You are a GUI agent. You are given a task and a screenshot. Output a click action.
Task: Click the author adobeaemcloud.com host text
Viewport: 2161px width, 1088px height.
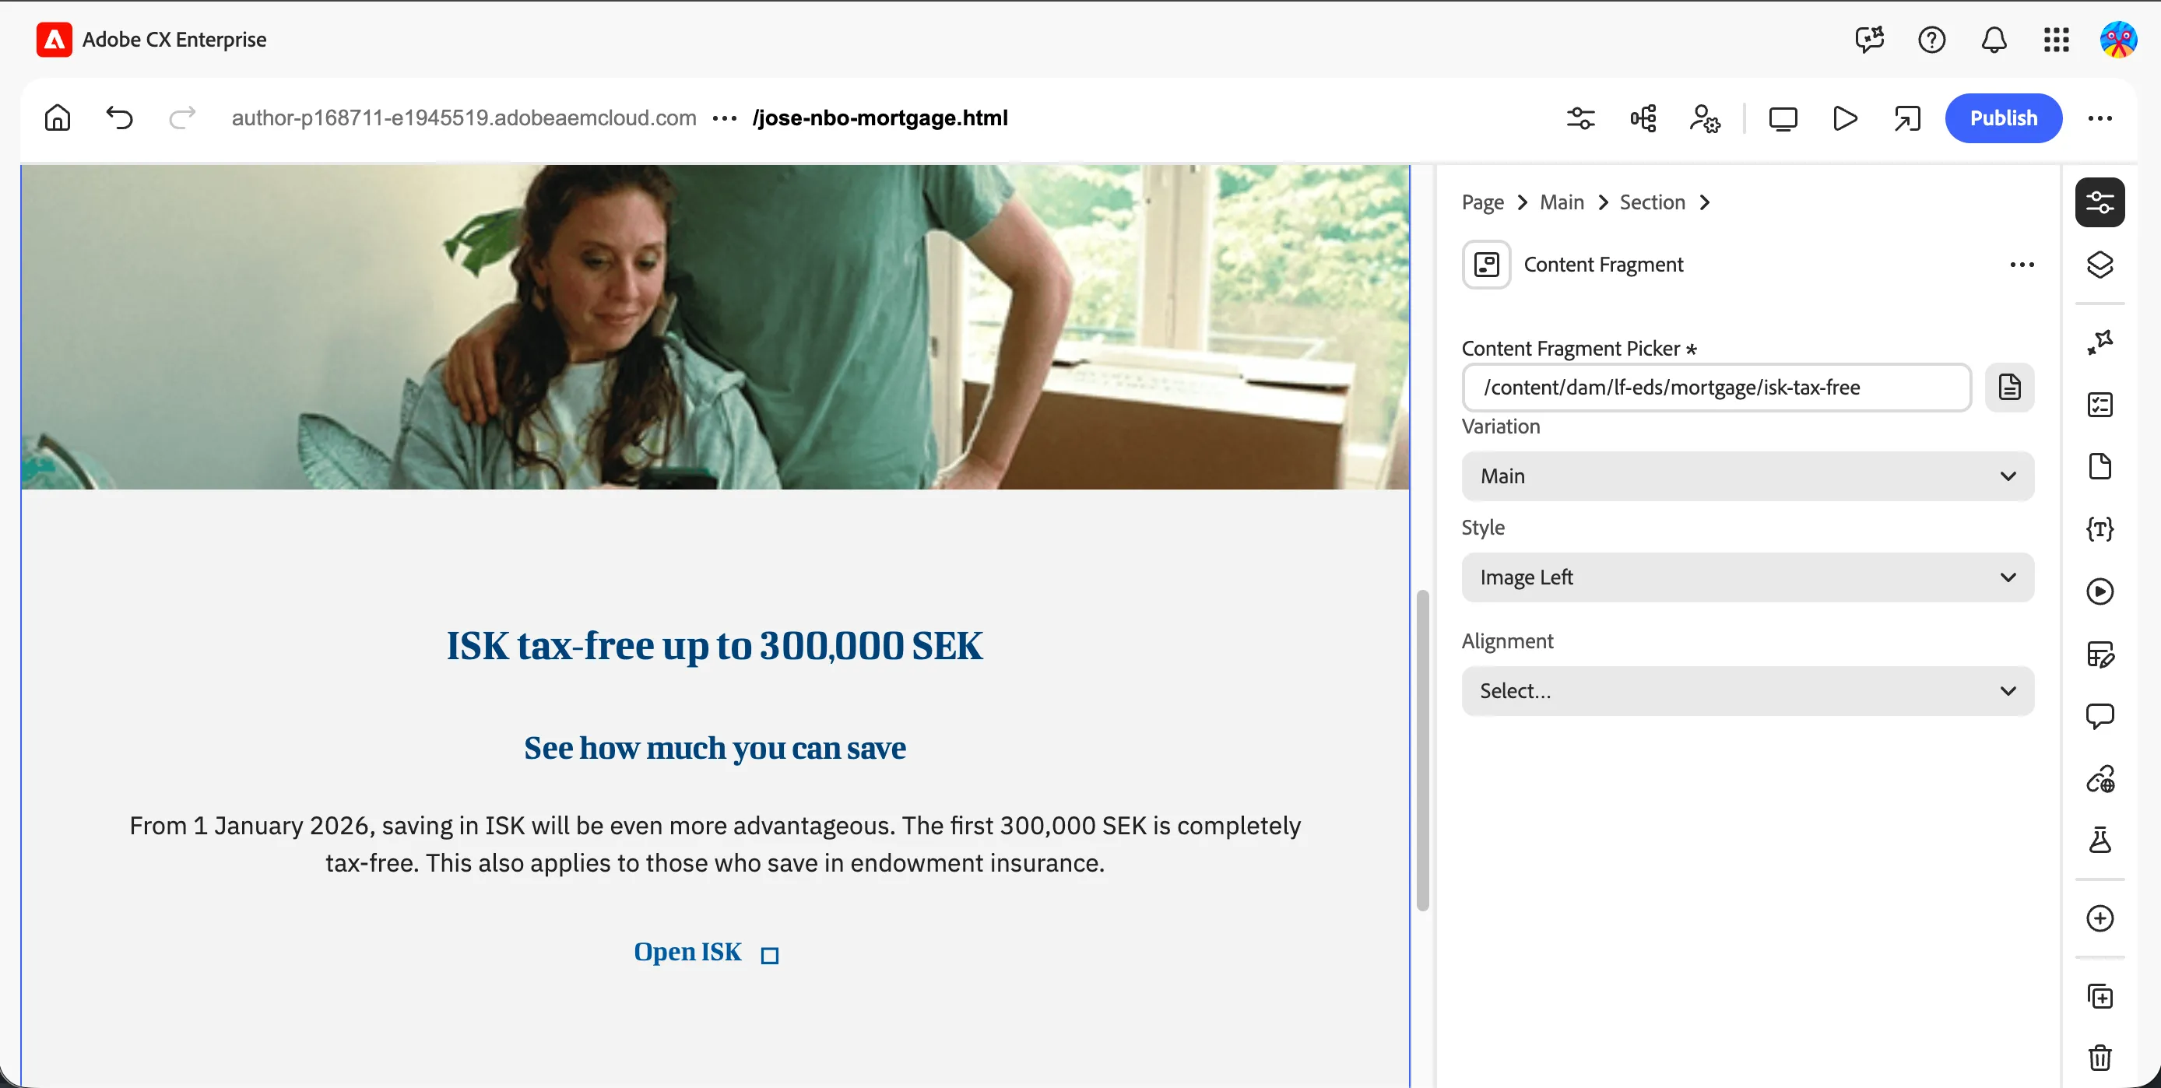pyautogui.click(x=464, y=118)
